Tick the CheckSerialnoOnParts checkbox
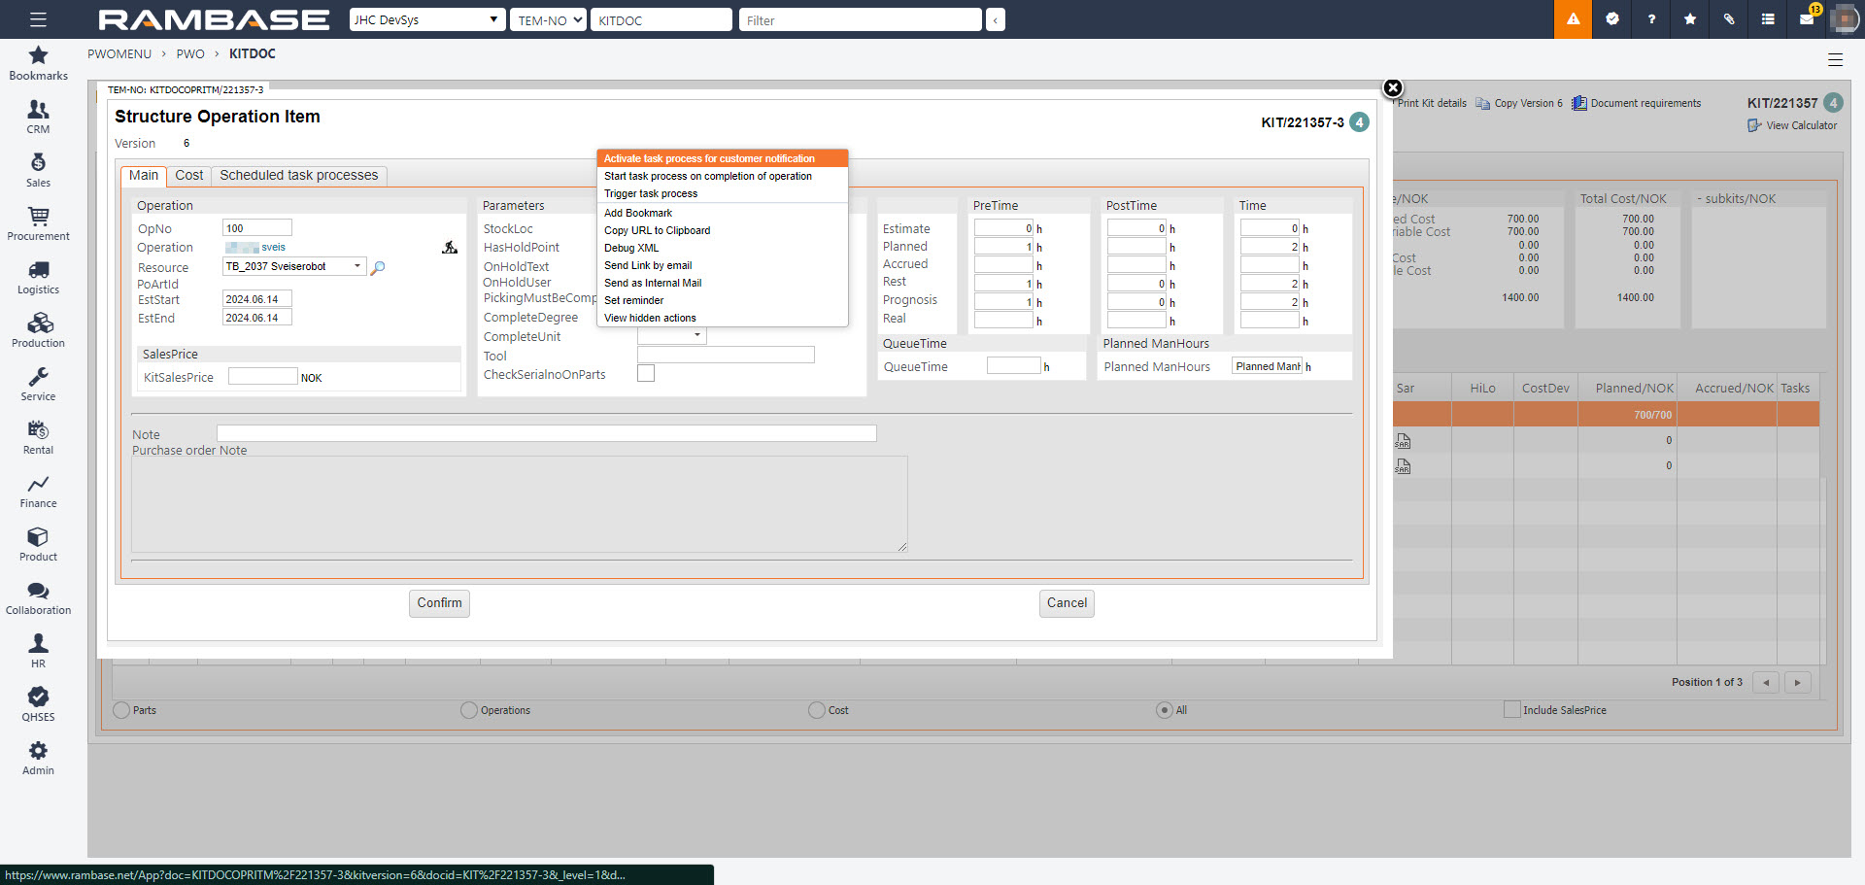Viewport: 1865px width, 885px height. point(646,374)
